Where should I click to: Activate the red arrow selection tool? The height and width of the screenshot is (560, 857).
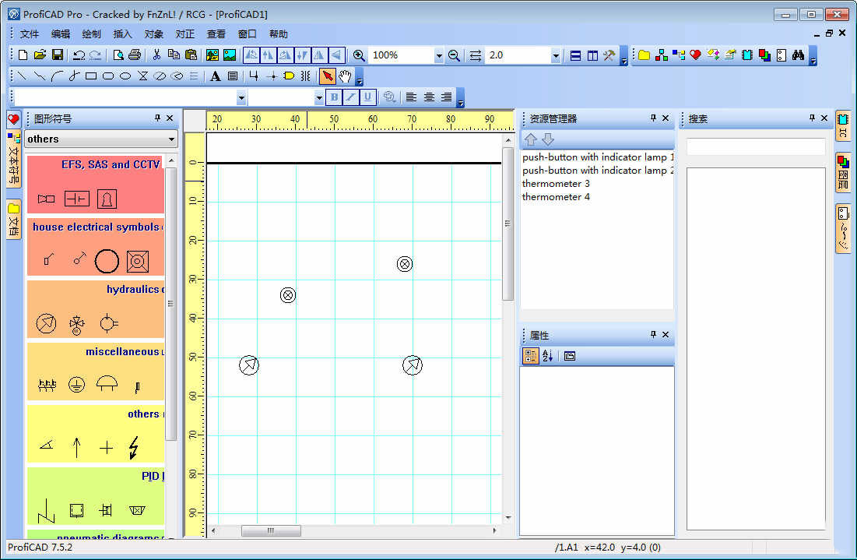pos(328,76)
